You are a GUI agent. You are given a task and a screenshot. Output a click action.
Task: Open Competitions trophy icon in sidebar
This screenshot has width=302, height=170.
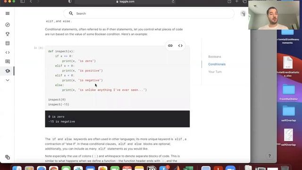click(x=8, y=34)
